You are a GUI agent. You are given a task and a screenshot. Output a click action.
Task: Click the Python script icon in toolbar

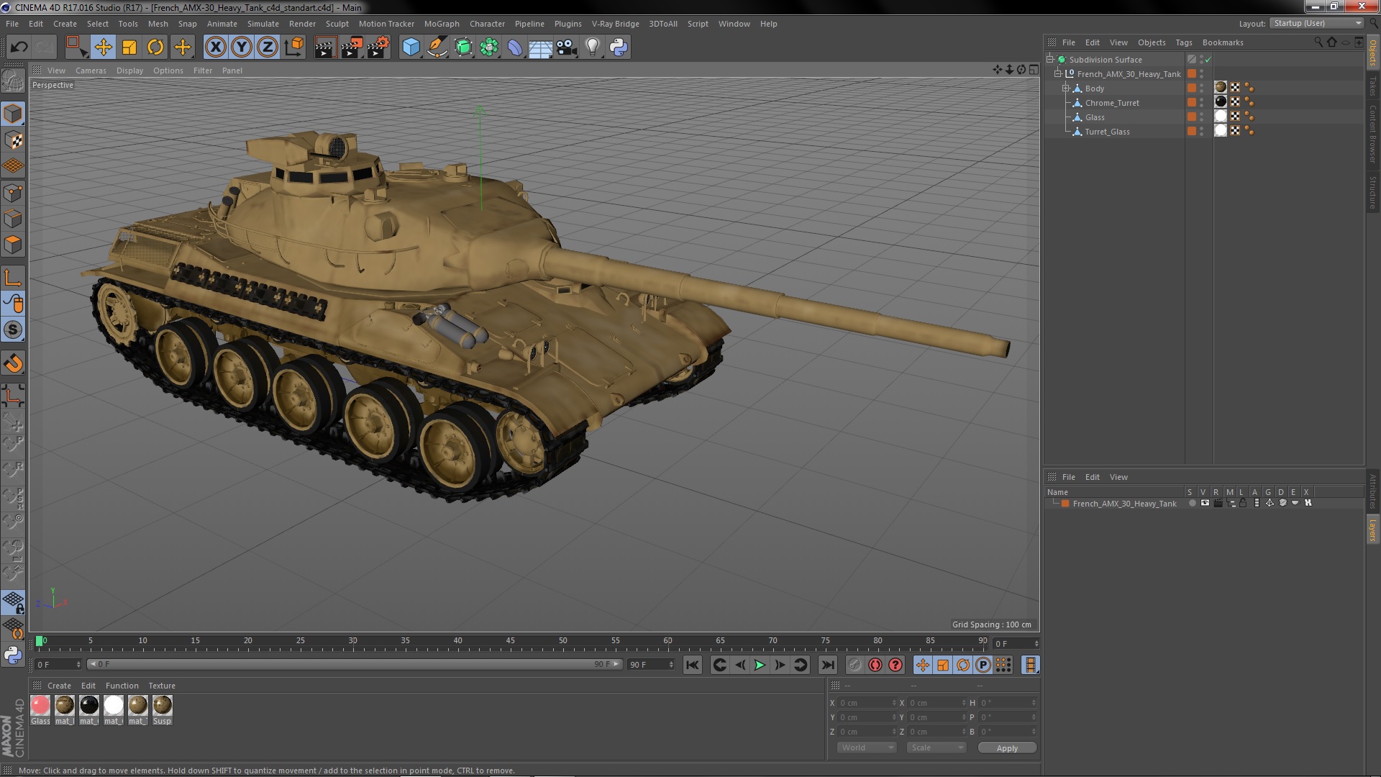coord(619,47)
